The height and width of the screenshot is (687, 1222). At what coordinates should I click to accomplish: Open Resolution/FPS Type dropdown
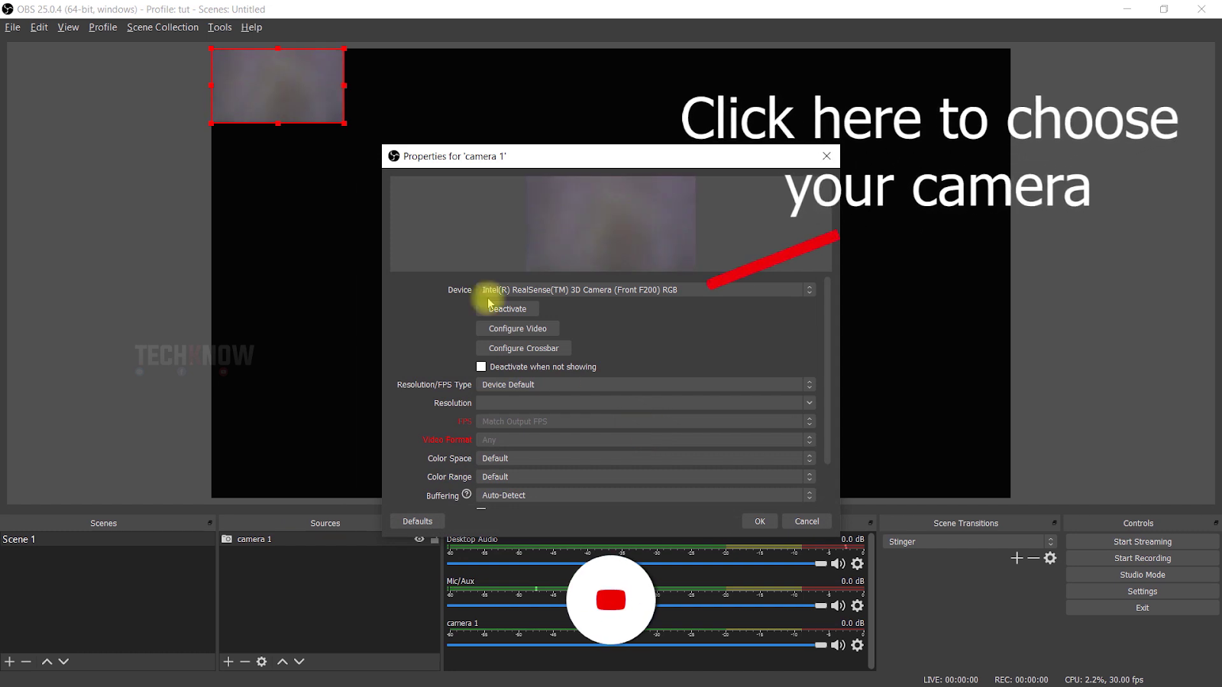point(645,385)
